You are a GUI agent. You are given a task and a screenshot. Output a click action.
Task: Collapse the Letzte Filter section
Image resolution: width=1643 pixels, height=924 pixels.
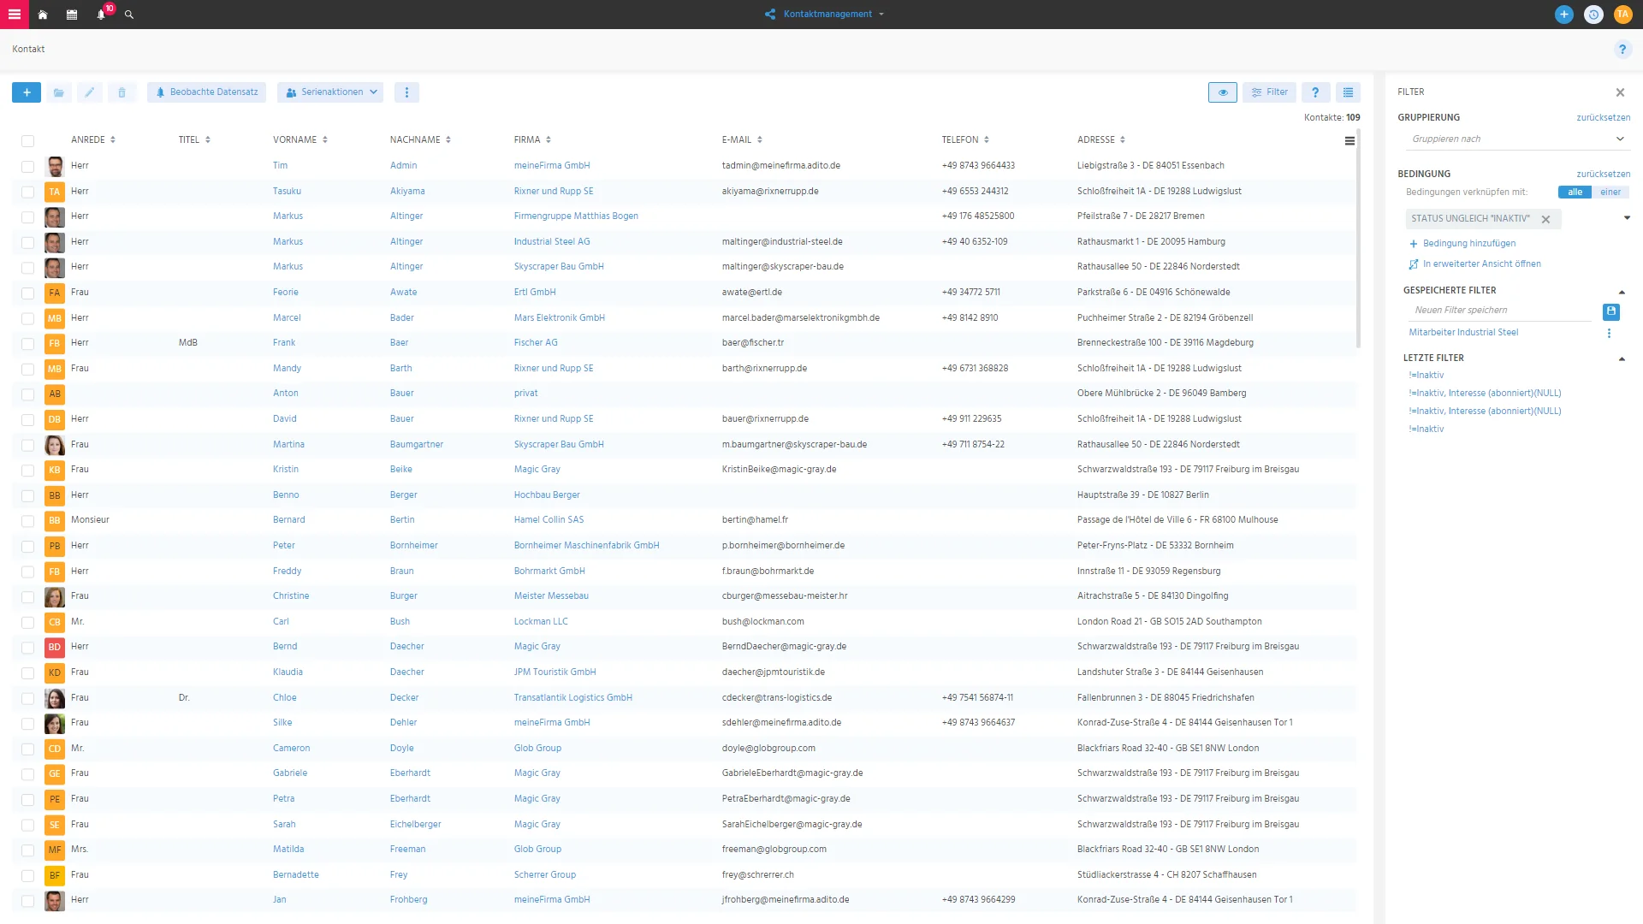[1622, 359]
